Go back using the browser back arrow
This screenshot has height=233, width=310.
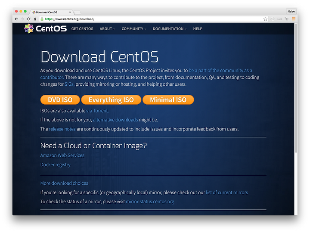click(x=16, y=19)
